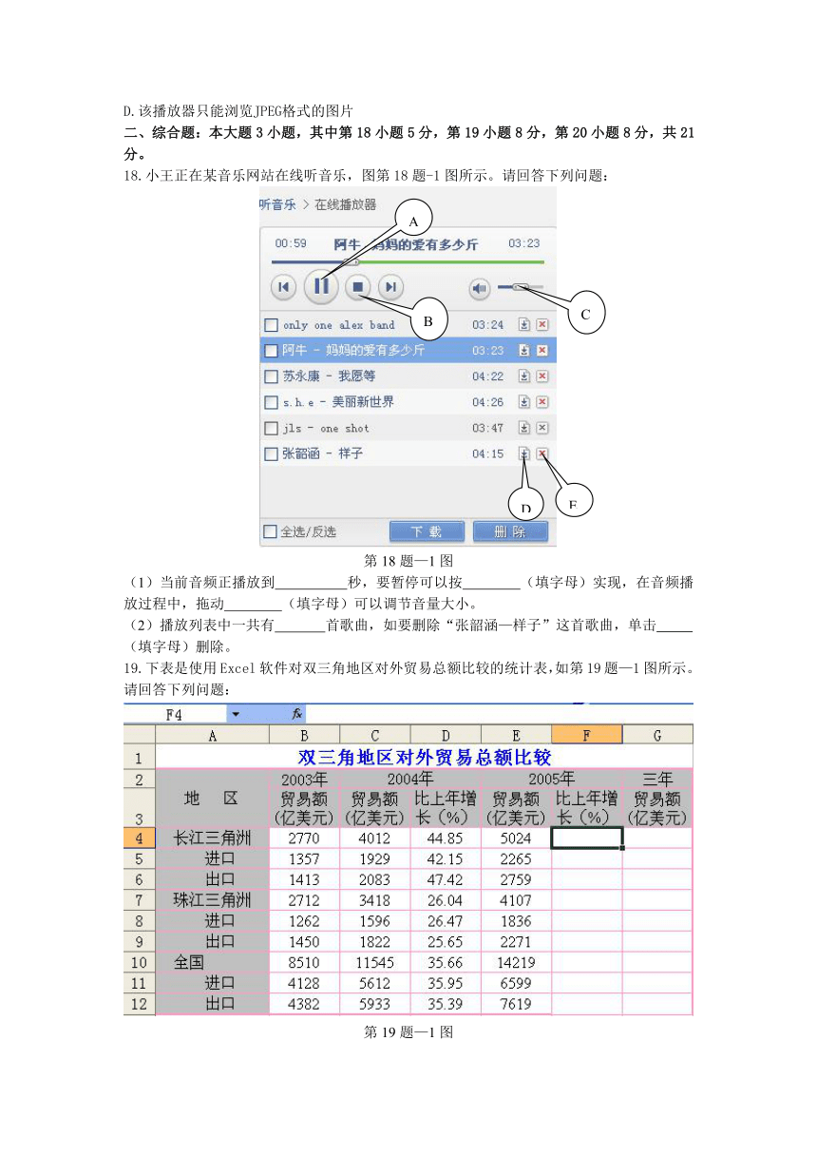Click cell containing 珠江三角洲

[x=212, y=899]
